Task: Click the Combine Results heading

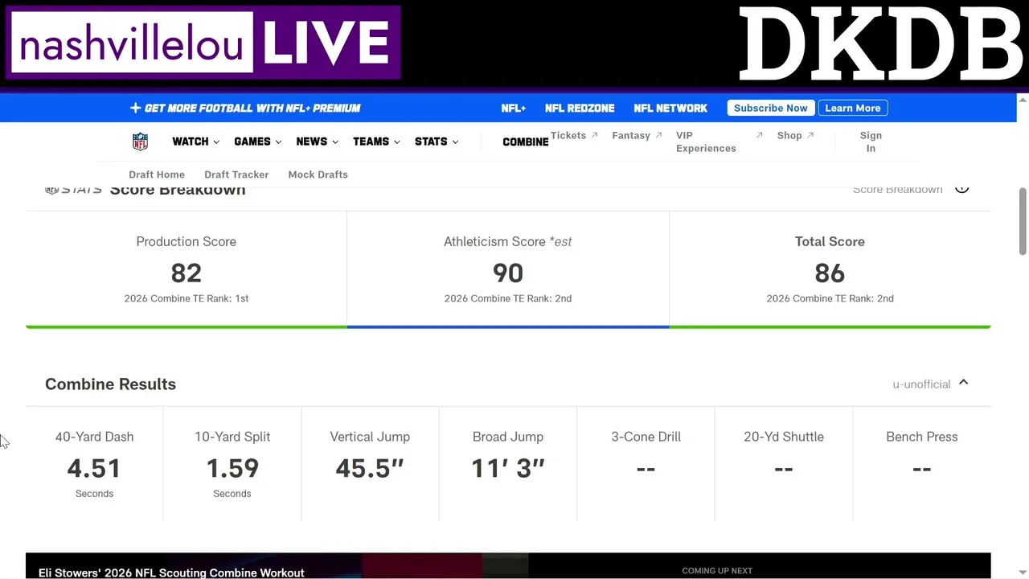Action: (x=110, y=384)
